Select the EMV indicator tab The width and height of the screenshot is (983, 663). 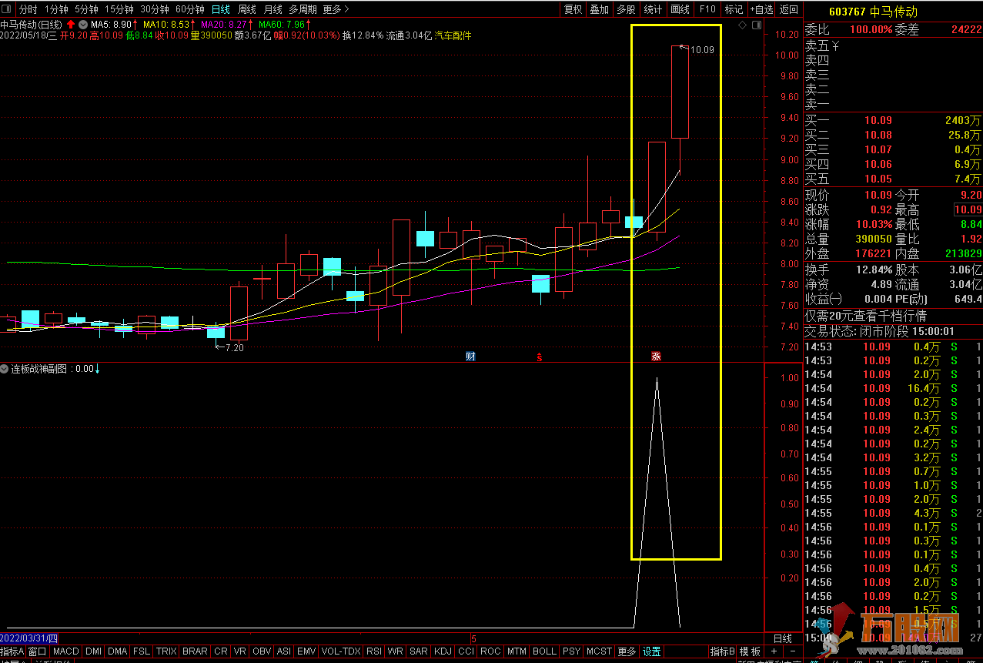tap(306, 651)
